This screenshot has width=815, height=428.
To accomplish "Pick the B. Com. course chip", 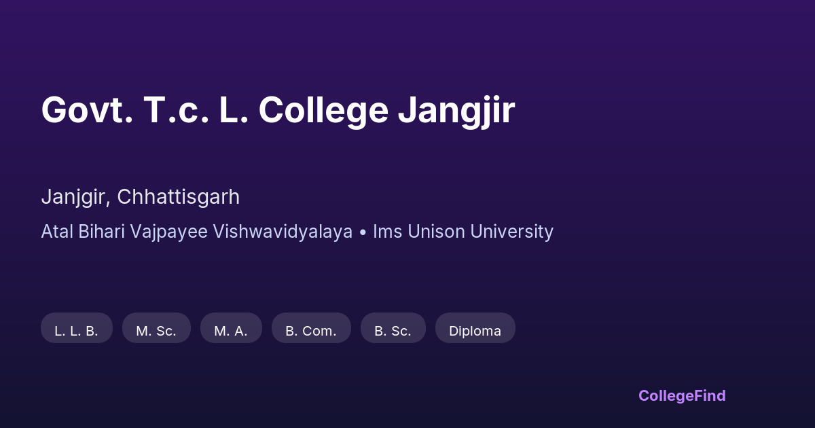I will [x=311, y=331].
